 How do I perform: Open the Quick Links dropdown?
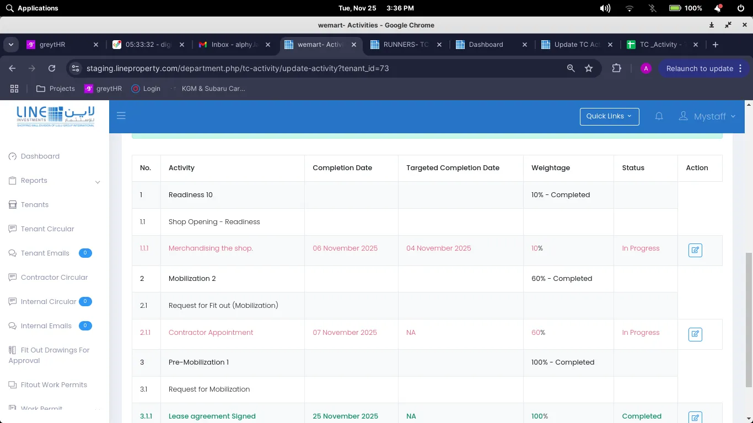tap(609, 116)
